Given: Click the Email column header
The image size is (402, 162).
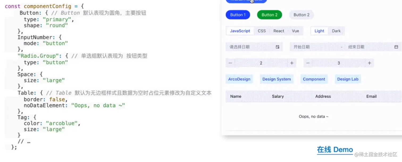Looking at the screenshot, I should tap(371, 96).
